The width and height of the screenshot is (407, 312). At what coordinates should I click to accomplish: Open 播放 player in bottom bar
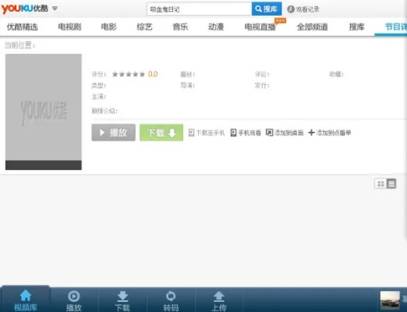(x=74, y=300)
